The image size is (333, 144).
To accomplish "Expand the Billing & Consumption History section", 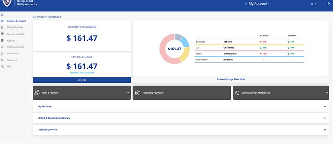I will [x=325, y=118].
